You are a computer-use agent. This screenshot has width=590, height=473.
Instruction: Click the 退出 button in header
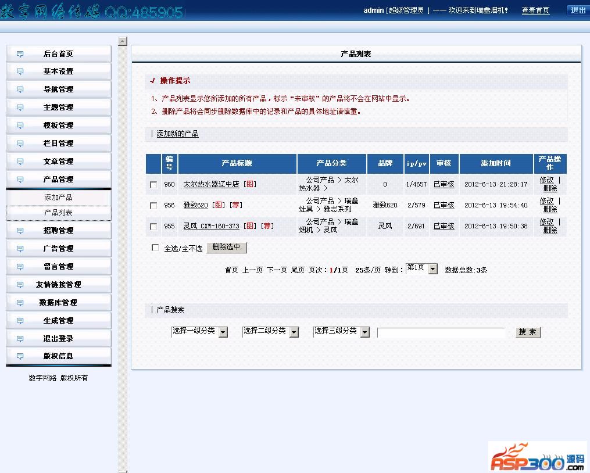pyautogui.click(x=578, y=10)
